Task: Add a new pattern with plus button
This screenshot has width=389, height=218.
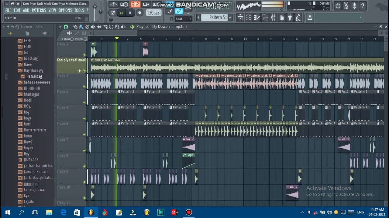Action: tap(230, 17)
